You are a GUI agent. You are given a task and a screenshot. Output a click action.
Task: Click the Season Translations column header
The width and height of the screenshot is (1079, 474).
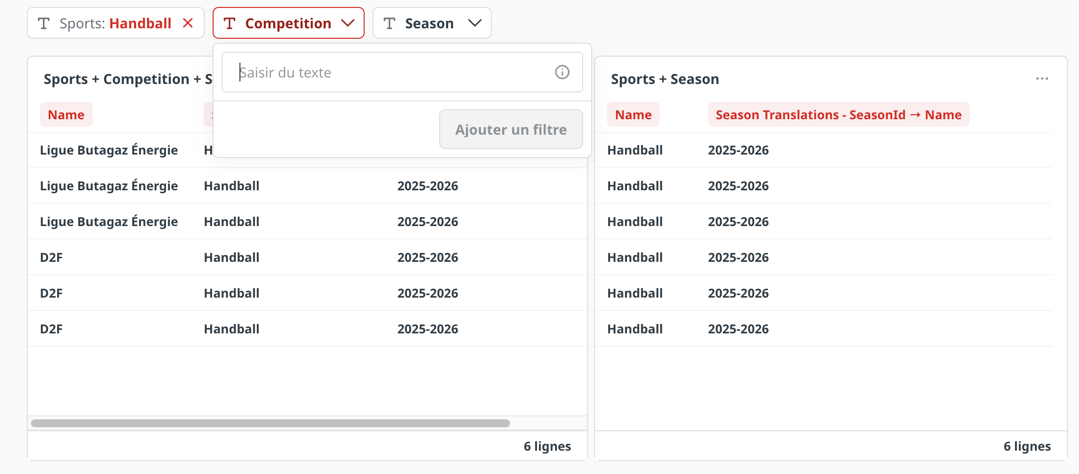click(x=838, y=115)
